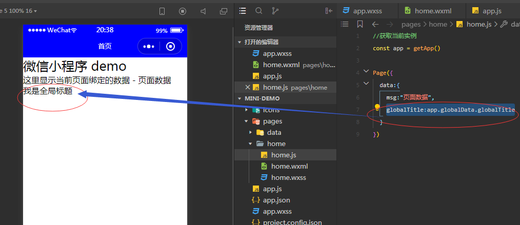Switch to the home.wxml editor tab
520x225 pixels.
click(x=432, y=11)
